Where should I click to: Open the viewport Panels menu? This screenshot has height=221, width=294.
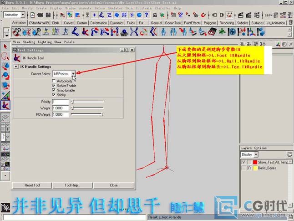(x=69, y=42)
